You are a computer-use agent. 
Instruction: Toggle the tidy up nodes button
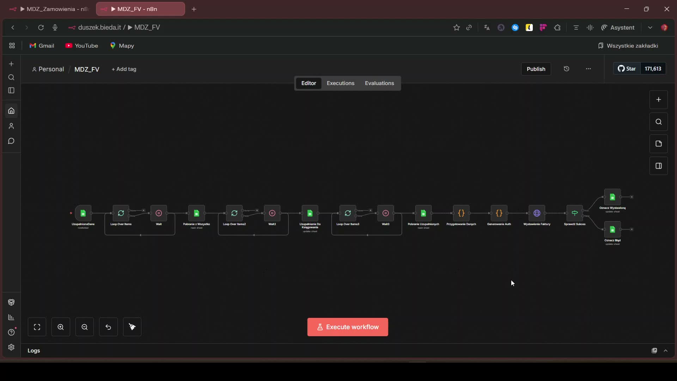coord(132,327)
